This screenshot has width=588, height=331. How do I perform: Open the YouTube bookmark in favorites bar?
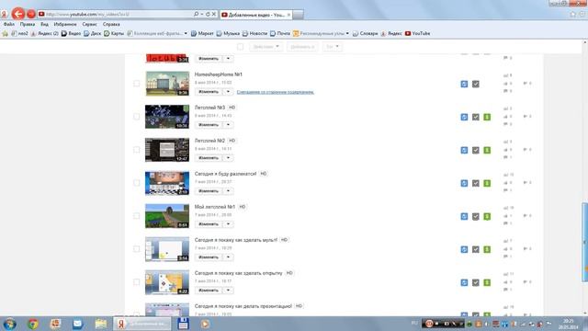[417, 33]
